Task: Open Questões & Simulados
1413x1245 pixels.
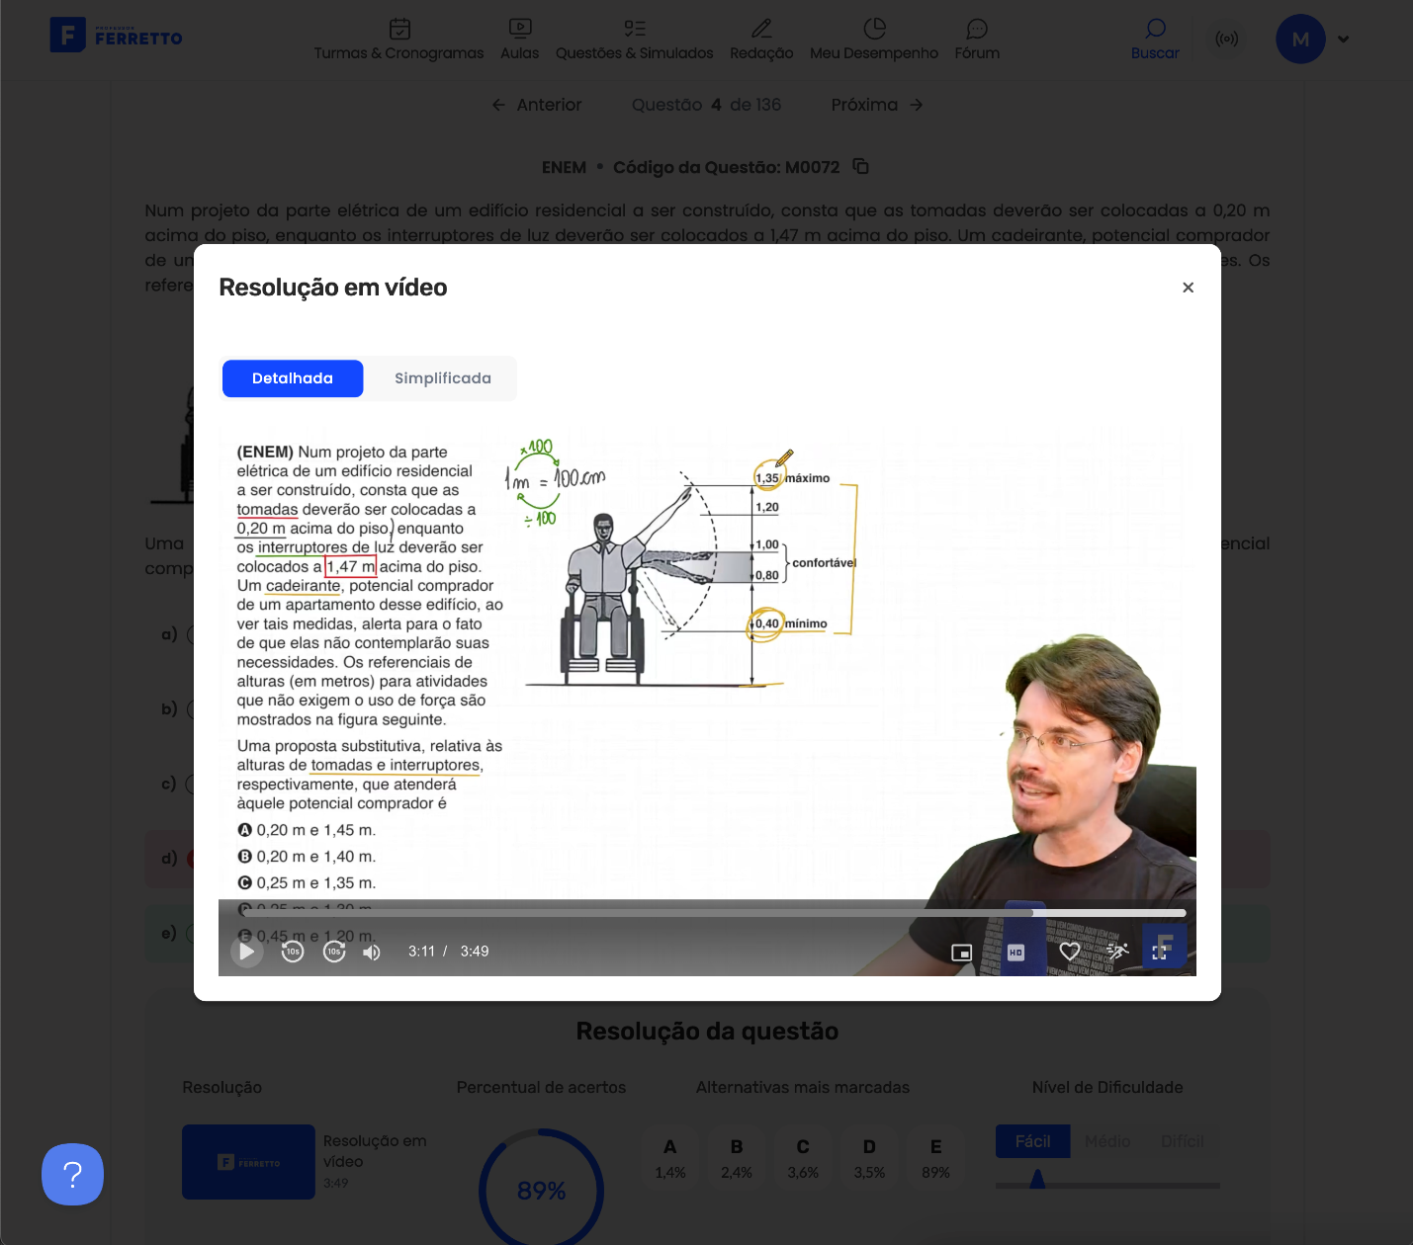Action: tap(635, 40)
